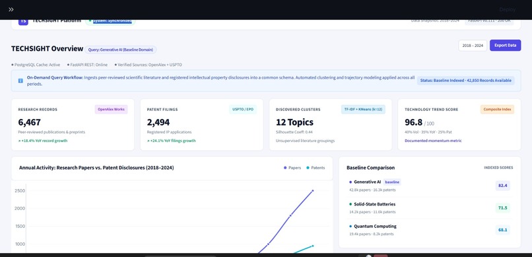The image size is (532, 257).
Task: Select the Generative AI baseline row
Action: [430, 186]
